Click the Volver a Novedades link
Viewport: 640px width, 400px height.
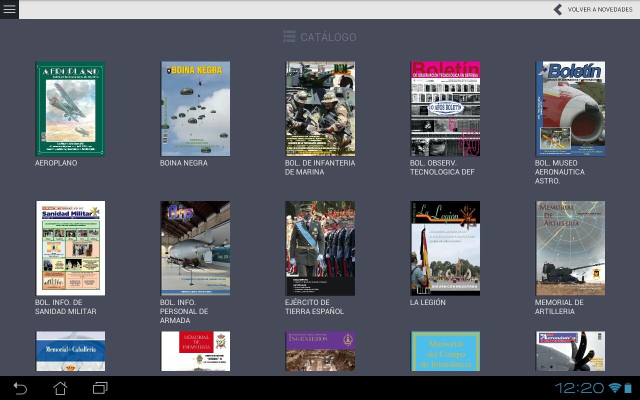600,9
